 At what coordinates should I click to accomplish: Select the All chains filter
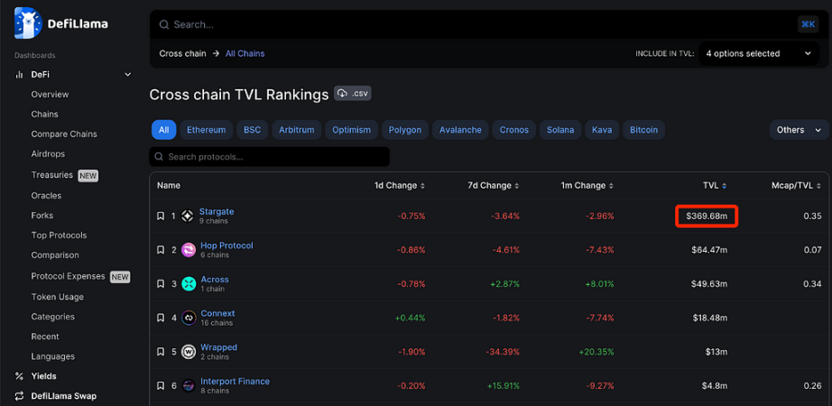(x=164, y=130)
